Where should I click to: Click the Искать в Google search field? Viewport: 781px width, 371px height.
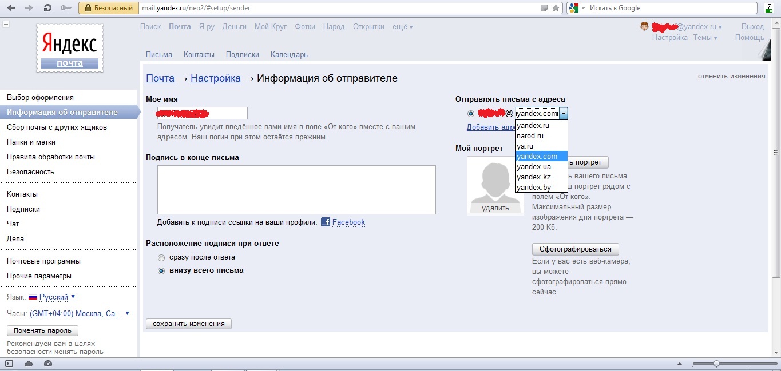click(x=673, y=8)
